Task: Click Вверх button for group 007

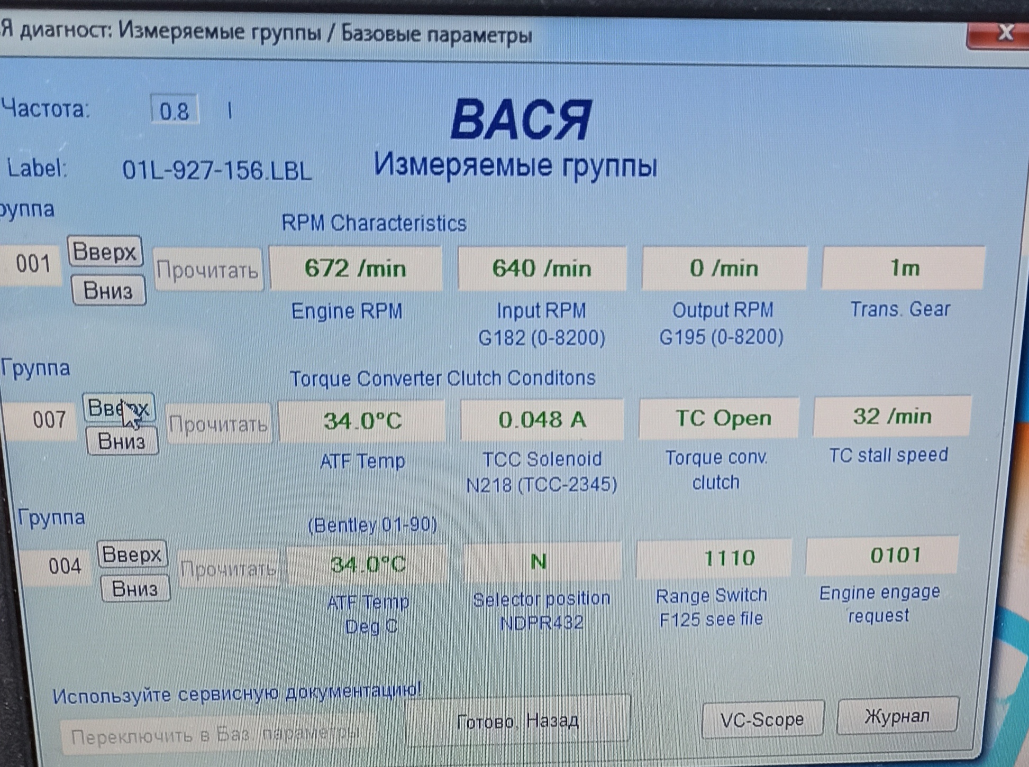Action: pos(119,408)
